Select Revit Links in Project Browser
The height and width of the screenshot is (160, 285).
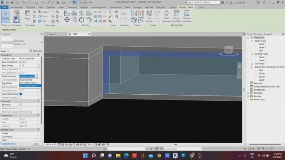click(x=259, y=100)
